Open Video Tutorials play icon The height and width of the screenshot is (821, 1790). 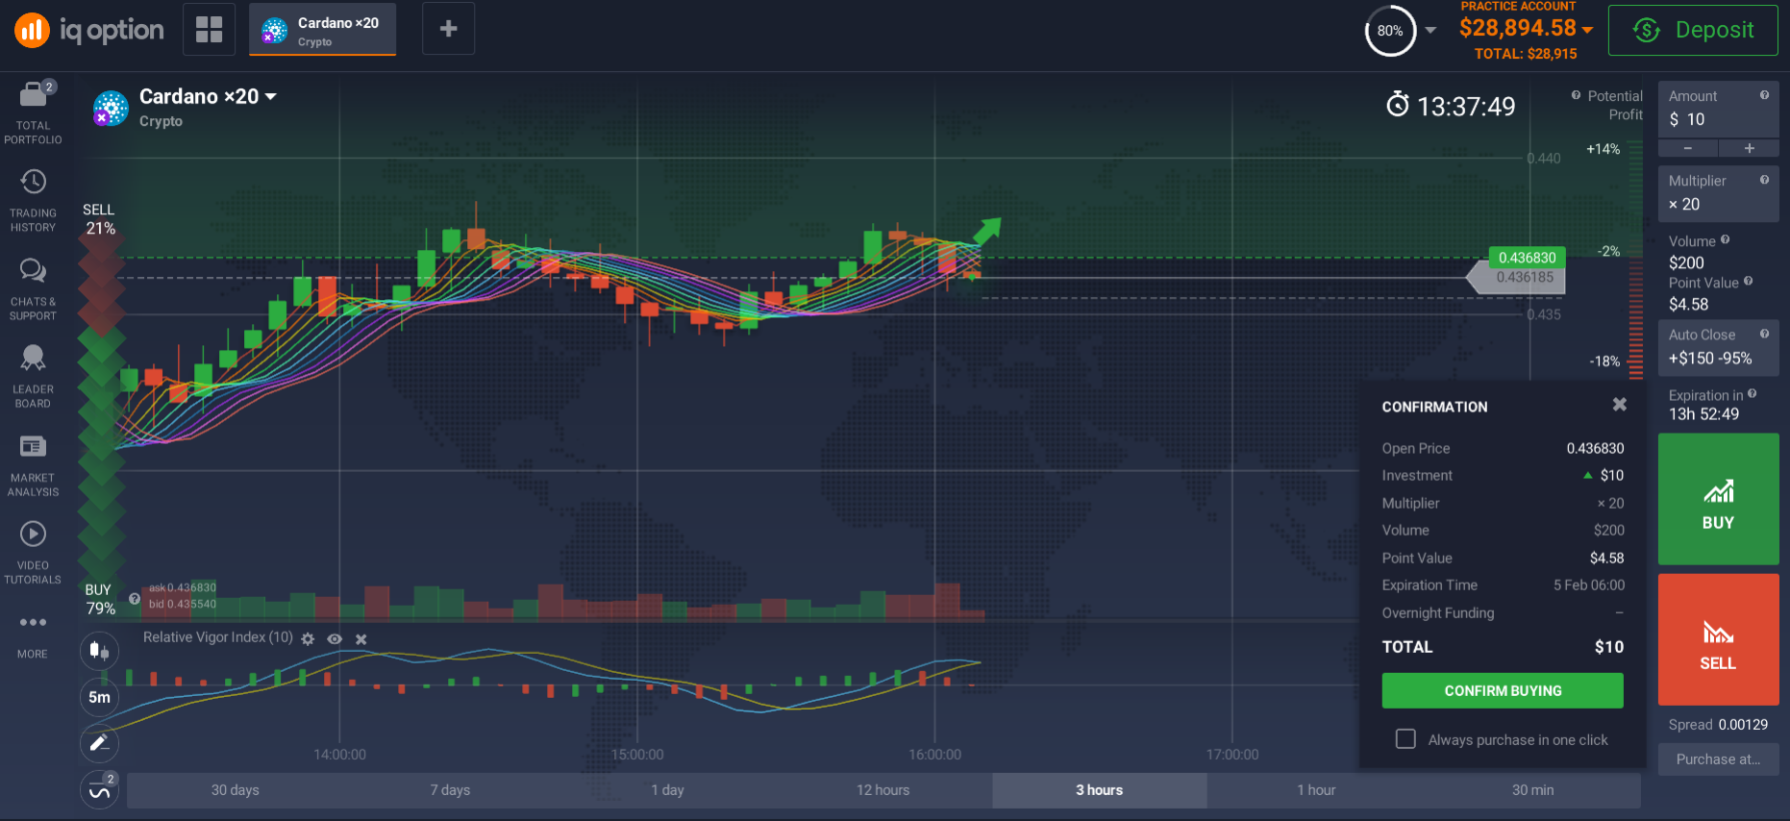(x=33, y=534)
